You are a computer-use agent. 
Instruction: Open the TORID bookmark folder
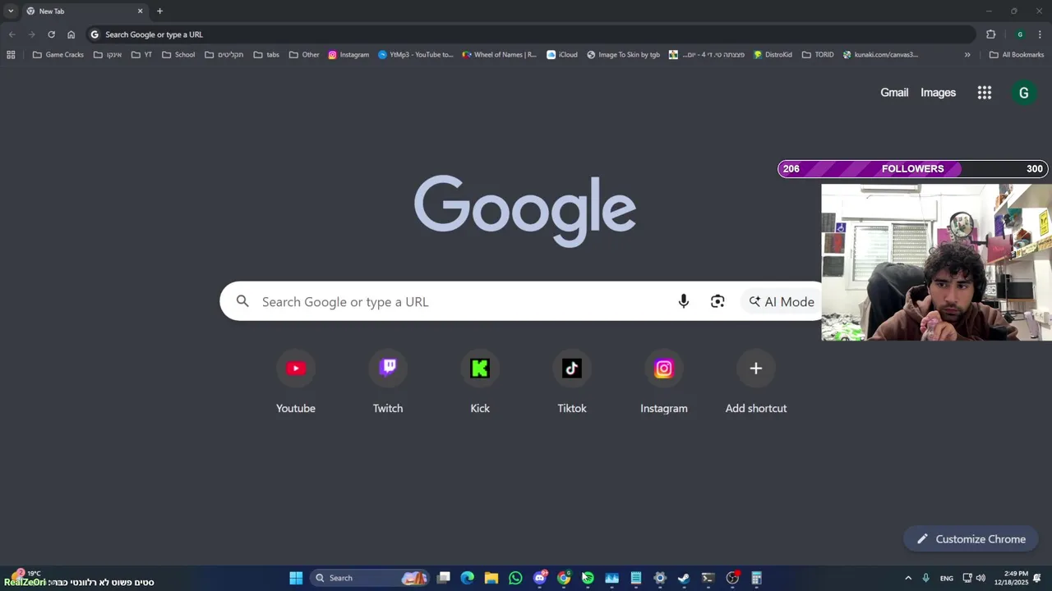(x=818, y=55)
